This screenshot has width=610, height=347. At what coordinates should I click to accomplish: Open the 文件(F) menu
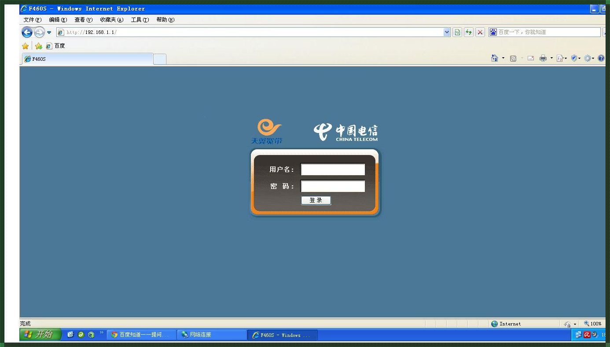[x=33, y=20]
